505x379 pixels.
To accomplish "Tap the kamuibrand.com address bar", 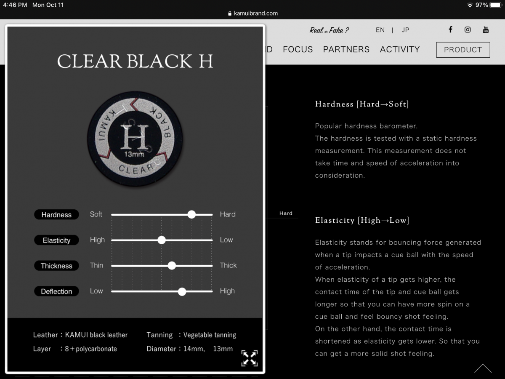I will pyautogui.click(x=252, y=13).
